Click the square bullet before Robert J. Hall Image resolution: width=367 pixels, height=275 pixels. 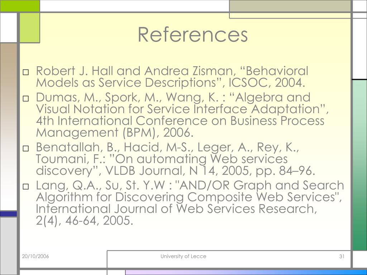pos(26,72)
